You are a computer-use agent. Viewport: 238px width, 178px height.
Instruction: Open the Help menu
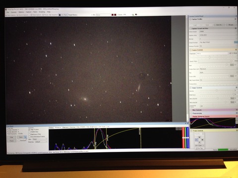49,12
